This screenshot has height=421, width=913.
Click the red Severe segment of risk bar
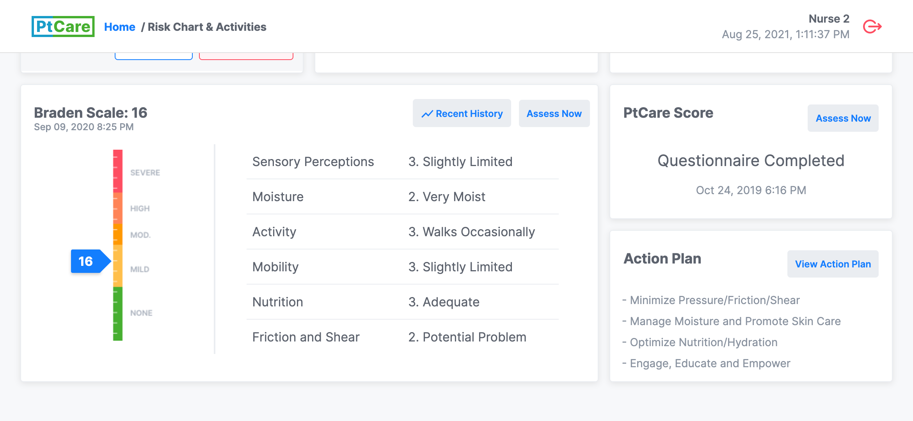(x=118, y=171)
